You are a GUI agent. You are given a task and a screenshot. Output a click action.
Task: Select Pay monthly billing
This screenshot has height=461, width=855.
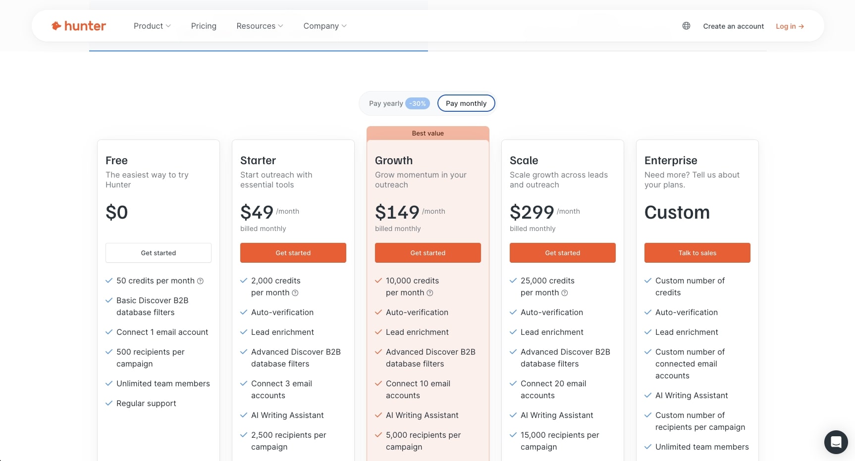click(x=466, y=103)
